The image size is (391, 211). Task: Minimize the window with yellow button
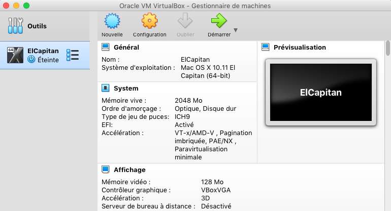16,6
